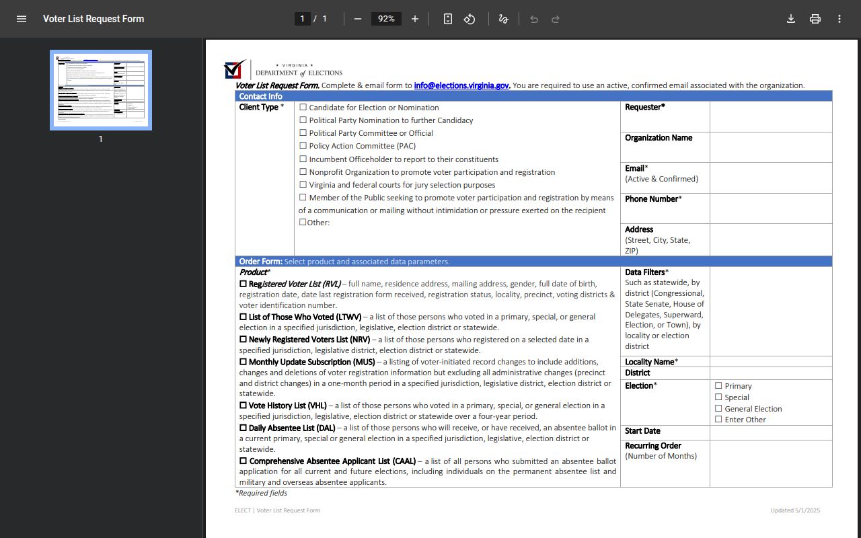Rotate the document counterclockwise

pos(470,19)
